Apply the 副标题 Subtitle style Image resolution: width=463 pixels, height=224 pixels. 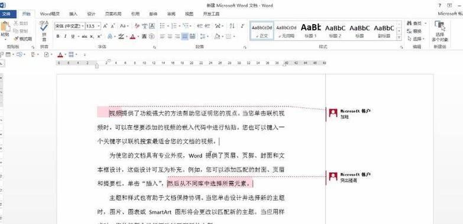384,31
